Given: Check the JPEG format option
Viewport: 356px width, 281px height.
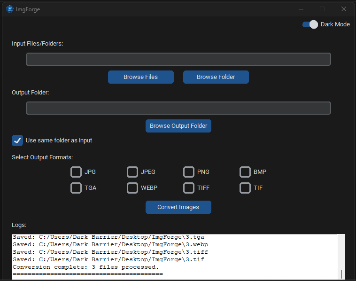Looking at the screenshot, I should point(132,172).
